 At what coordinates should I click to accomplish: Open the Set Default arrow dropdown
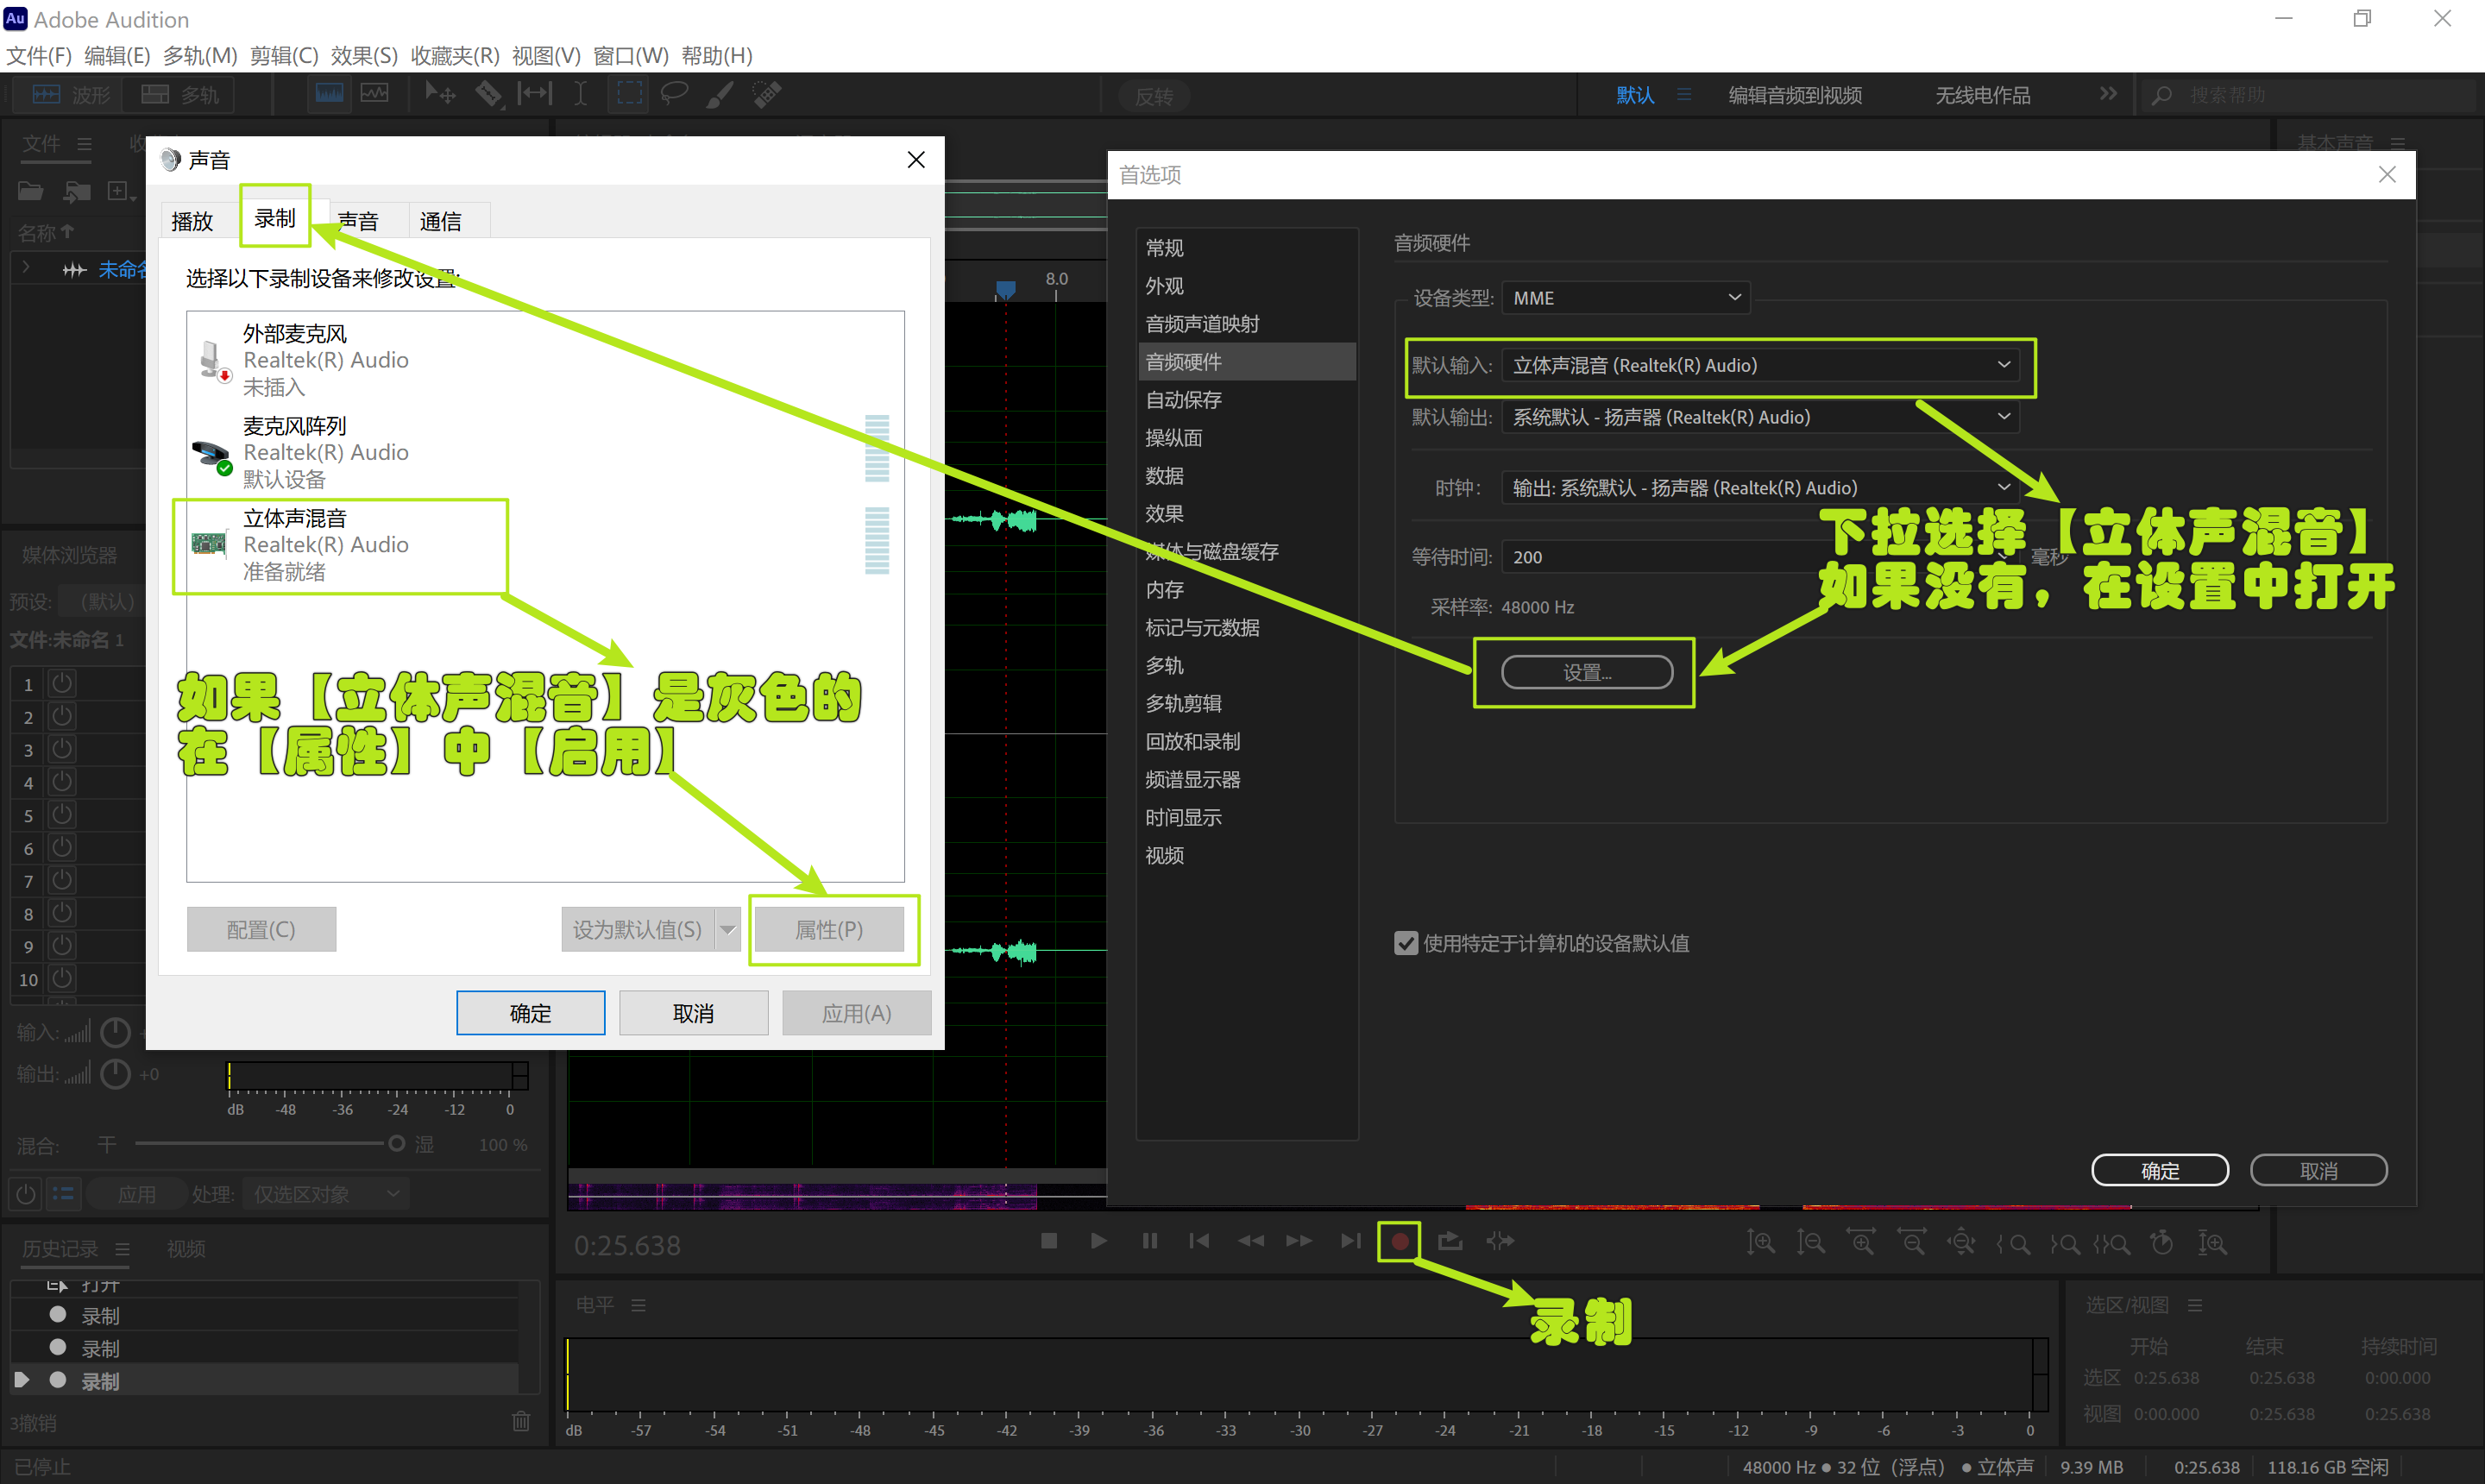coord(728,930)
